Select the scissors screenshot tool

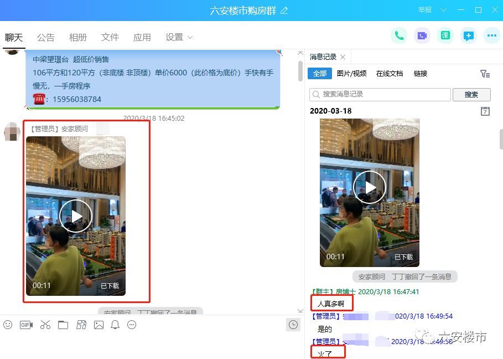click(45, 325)
